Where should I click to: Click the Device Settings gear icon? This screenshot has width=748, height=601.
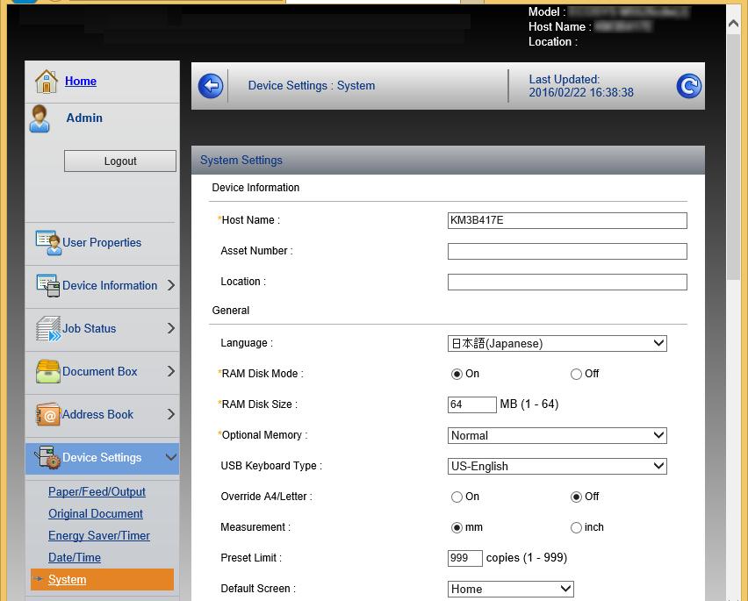(47, 457)
